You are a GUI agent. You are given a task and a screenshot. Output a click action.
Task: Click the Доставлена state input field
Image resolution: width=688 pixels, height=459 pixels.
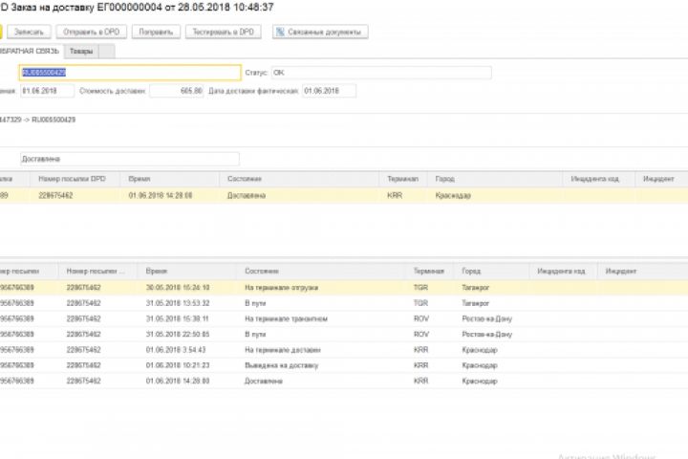coord(130,159)
